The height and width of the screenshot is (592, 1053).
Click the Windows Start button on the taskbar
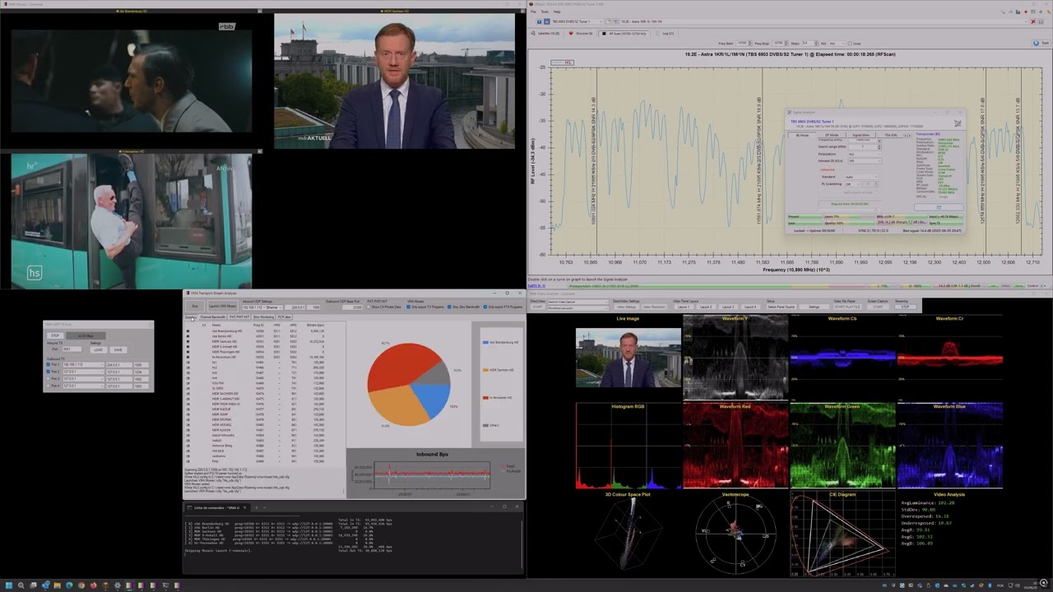coord(10,585)
